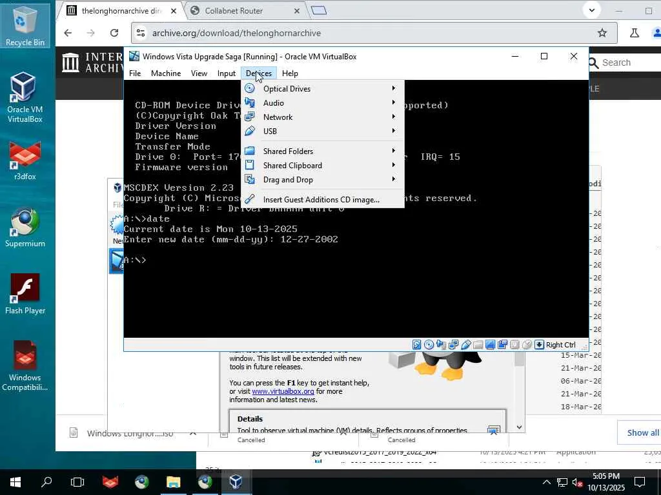Click the host key arrow indicator icon
Screen dimensions: 661x495
click(x=539, y=345)
